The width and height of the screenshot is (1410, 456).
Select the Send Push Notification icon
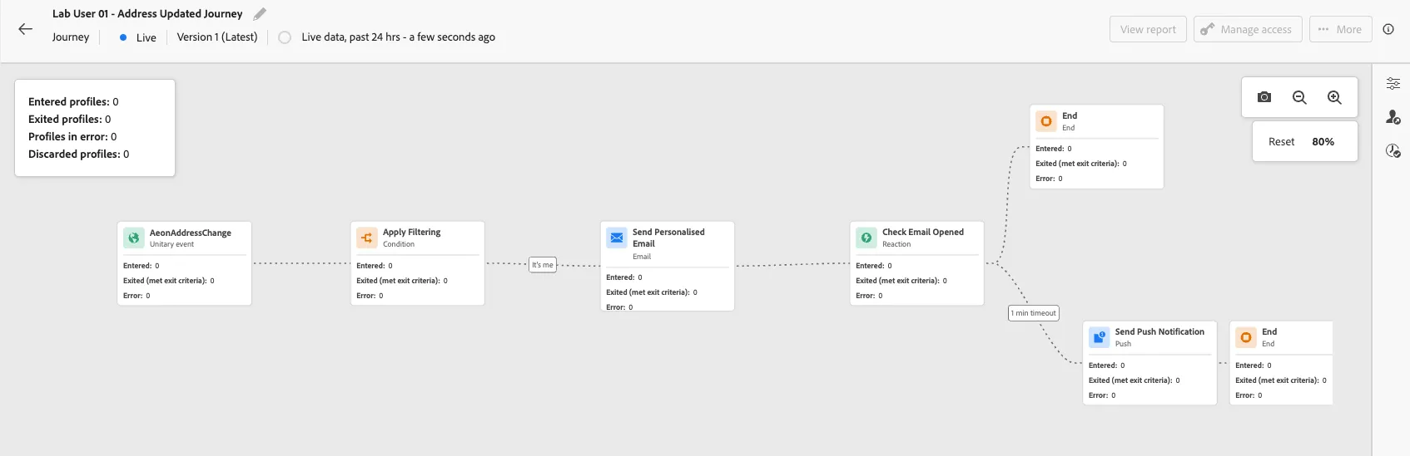tap(1100, 337)
